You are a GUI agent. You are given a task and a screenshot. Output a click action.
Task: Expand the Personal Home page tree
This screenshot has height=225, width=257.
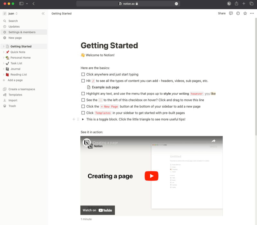pos(4,58)
